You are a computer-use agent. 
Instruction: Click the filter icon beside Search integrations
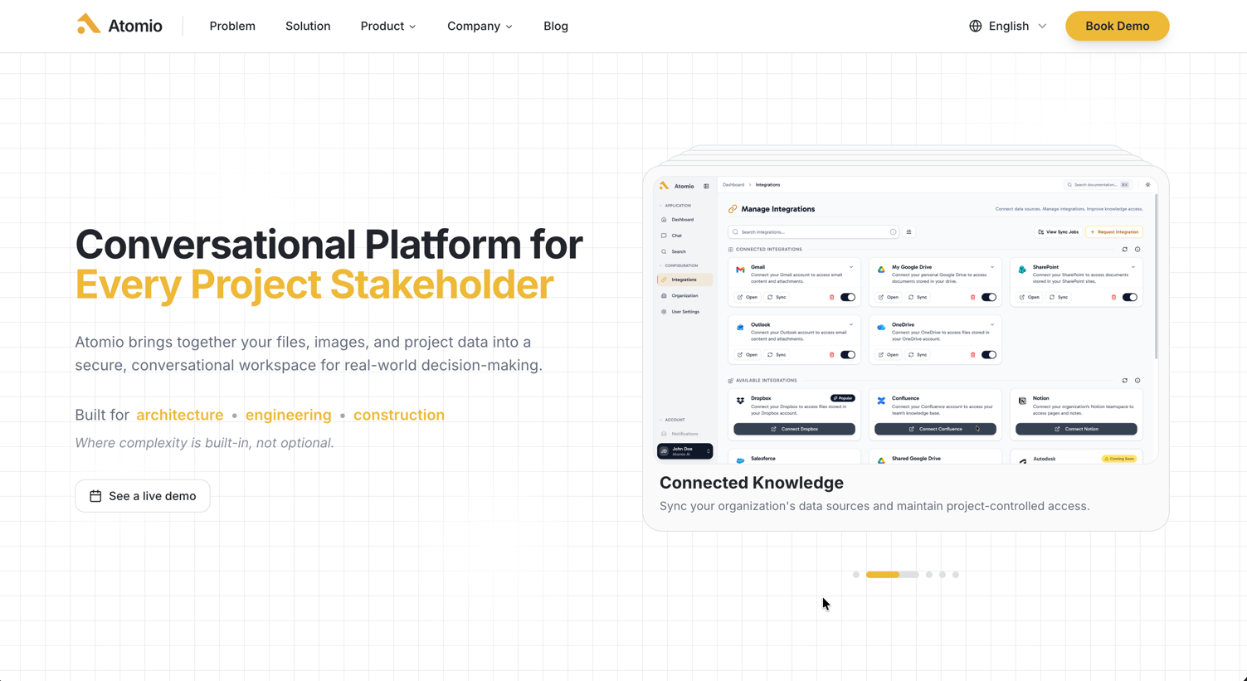[909, 232]
